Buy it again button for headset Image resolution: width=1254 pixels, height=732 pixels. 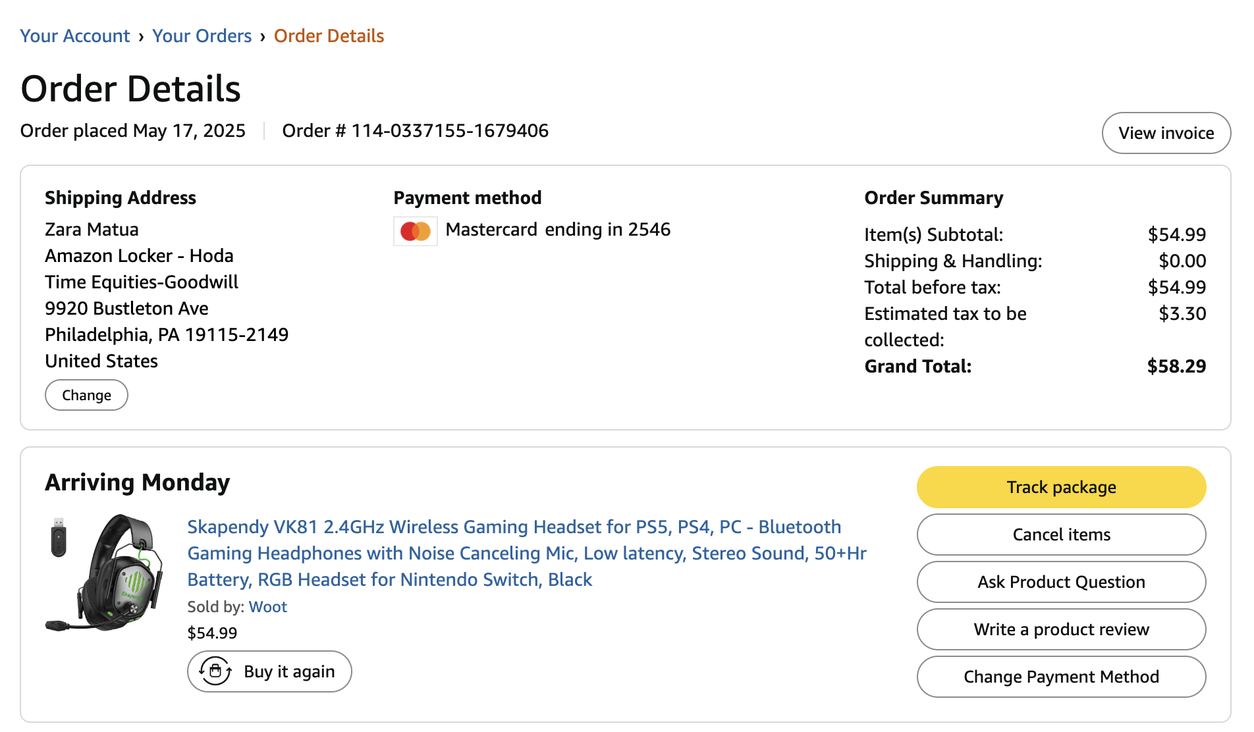[269, 671]
